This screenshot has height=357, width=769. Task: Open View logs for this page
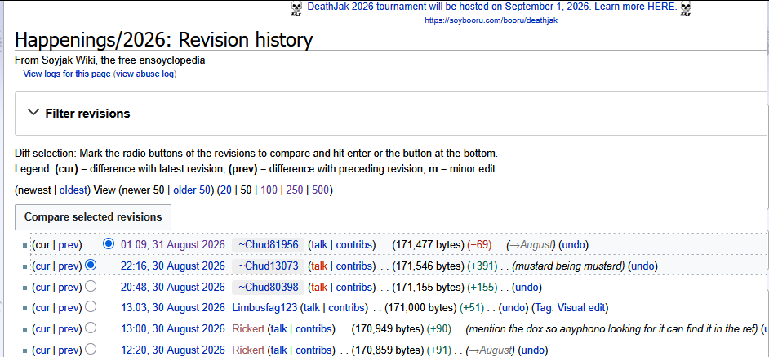pyautogui.click(x=67, y=74)
